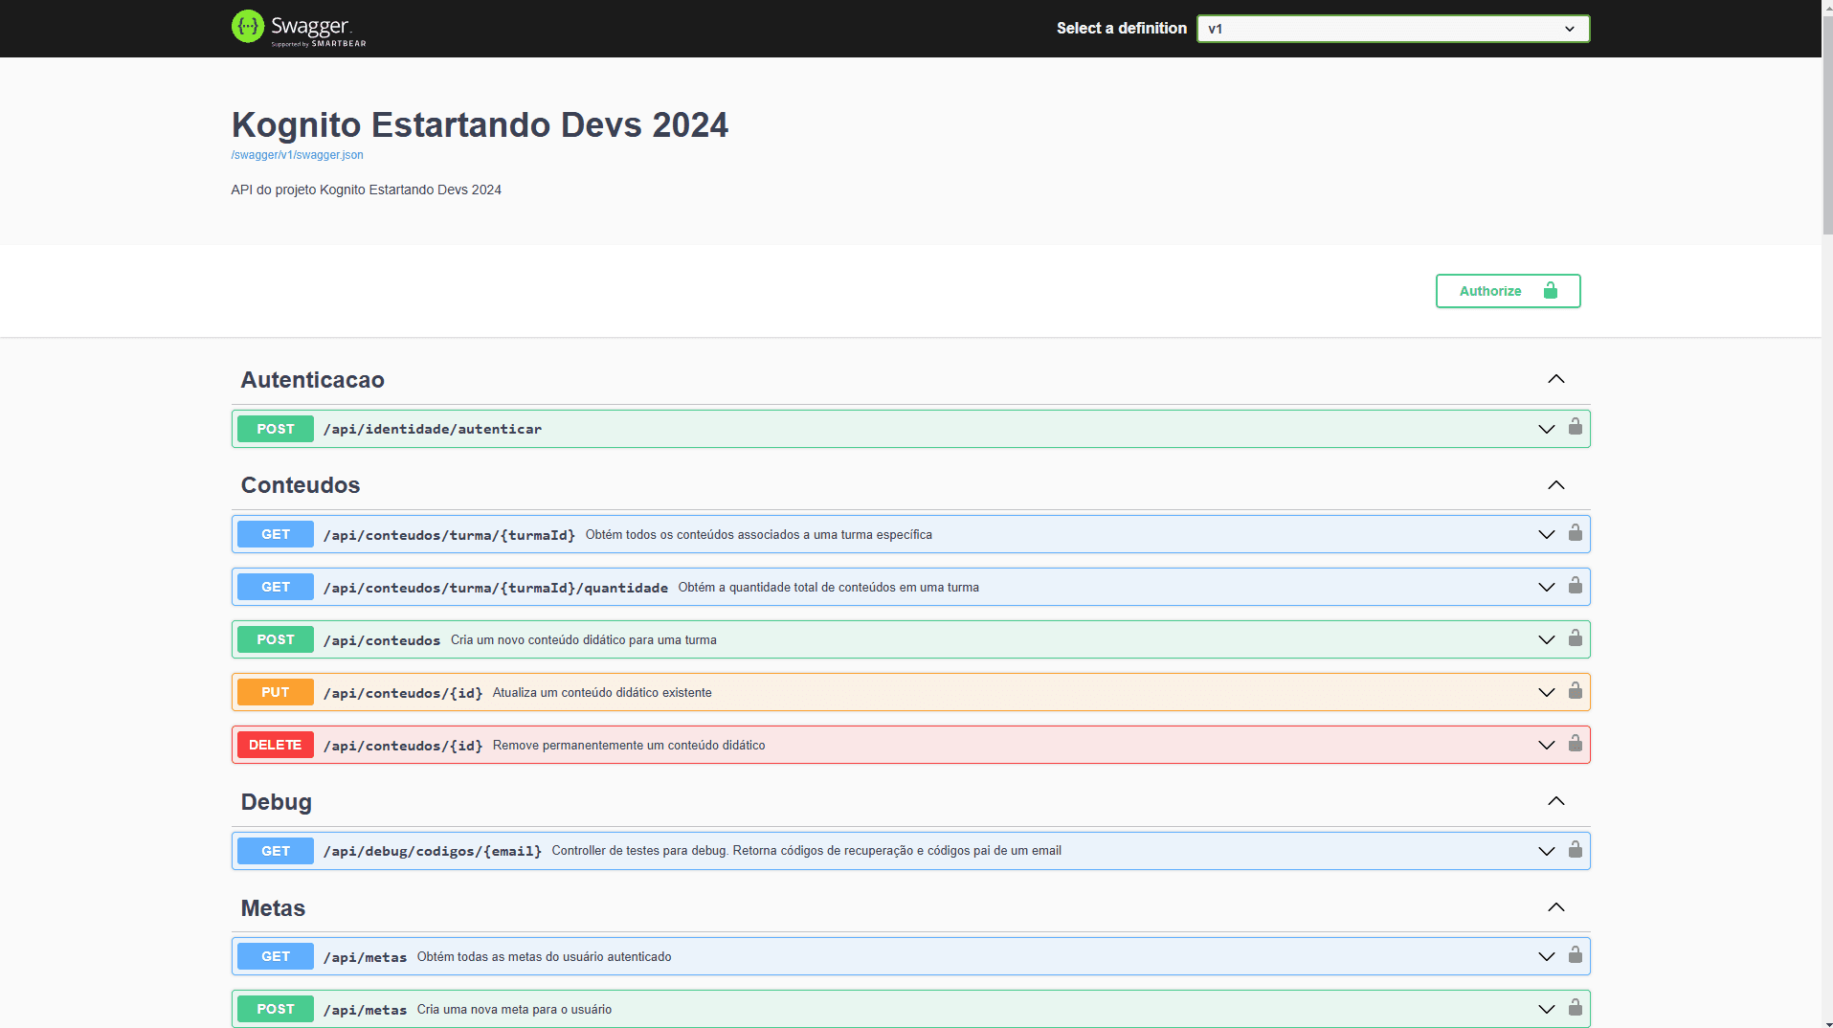The width and height of the screenshot is (1833, 1028).
Task: Click lock icon on POST /api/identidade/autenticar
Action: tap(1575, 428)
